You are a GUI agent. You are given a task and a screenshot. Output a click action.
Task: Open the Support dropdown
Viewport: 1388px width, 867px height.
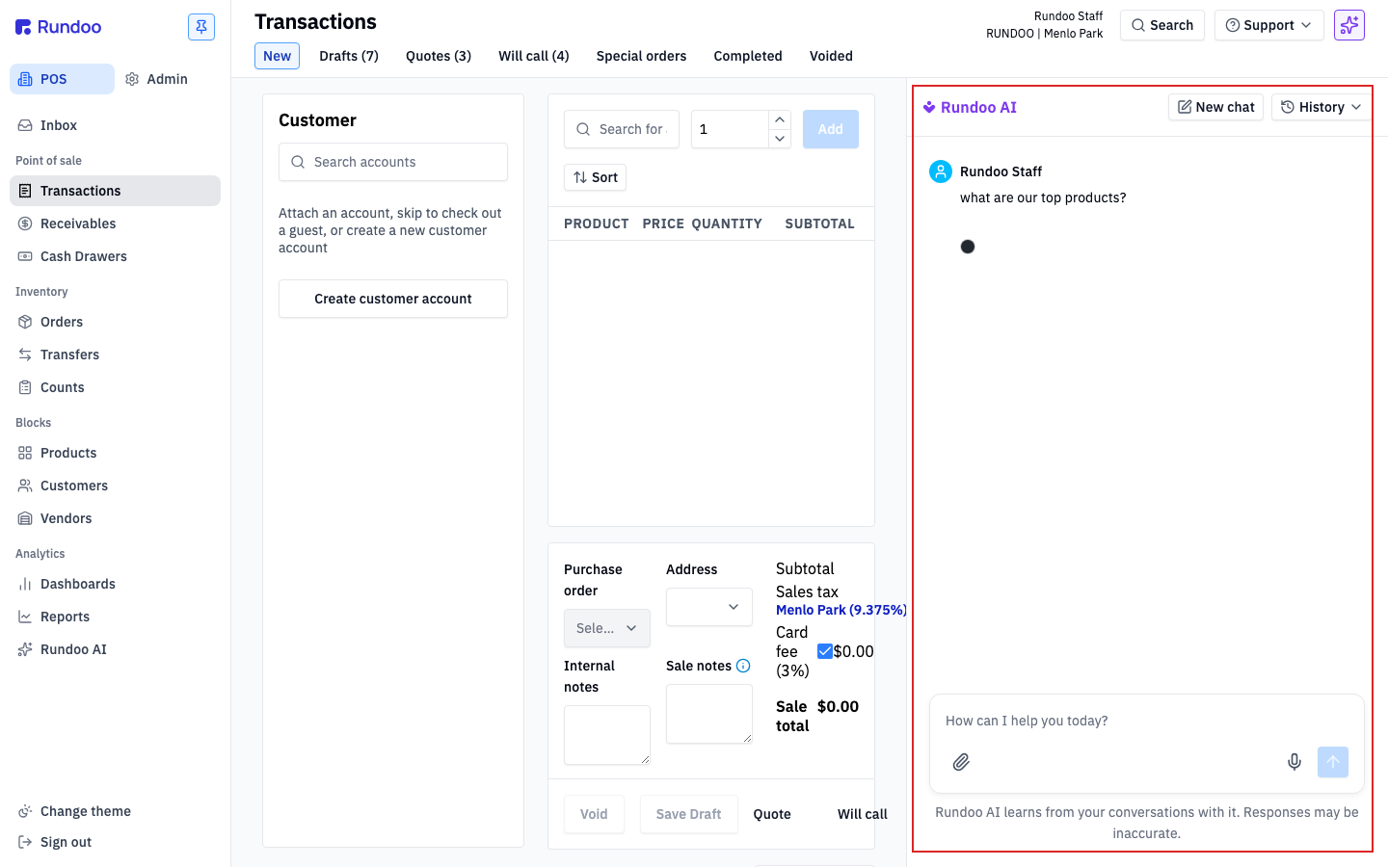point(1269,25)
